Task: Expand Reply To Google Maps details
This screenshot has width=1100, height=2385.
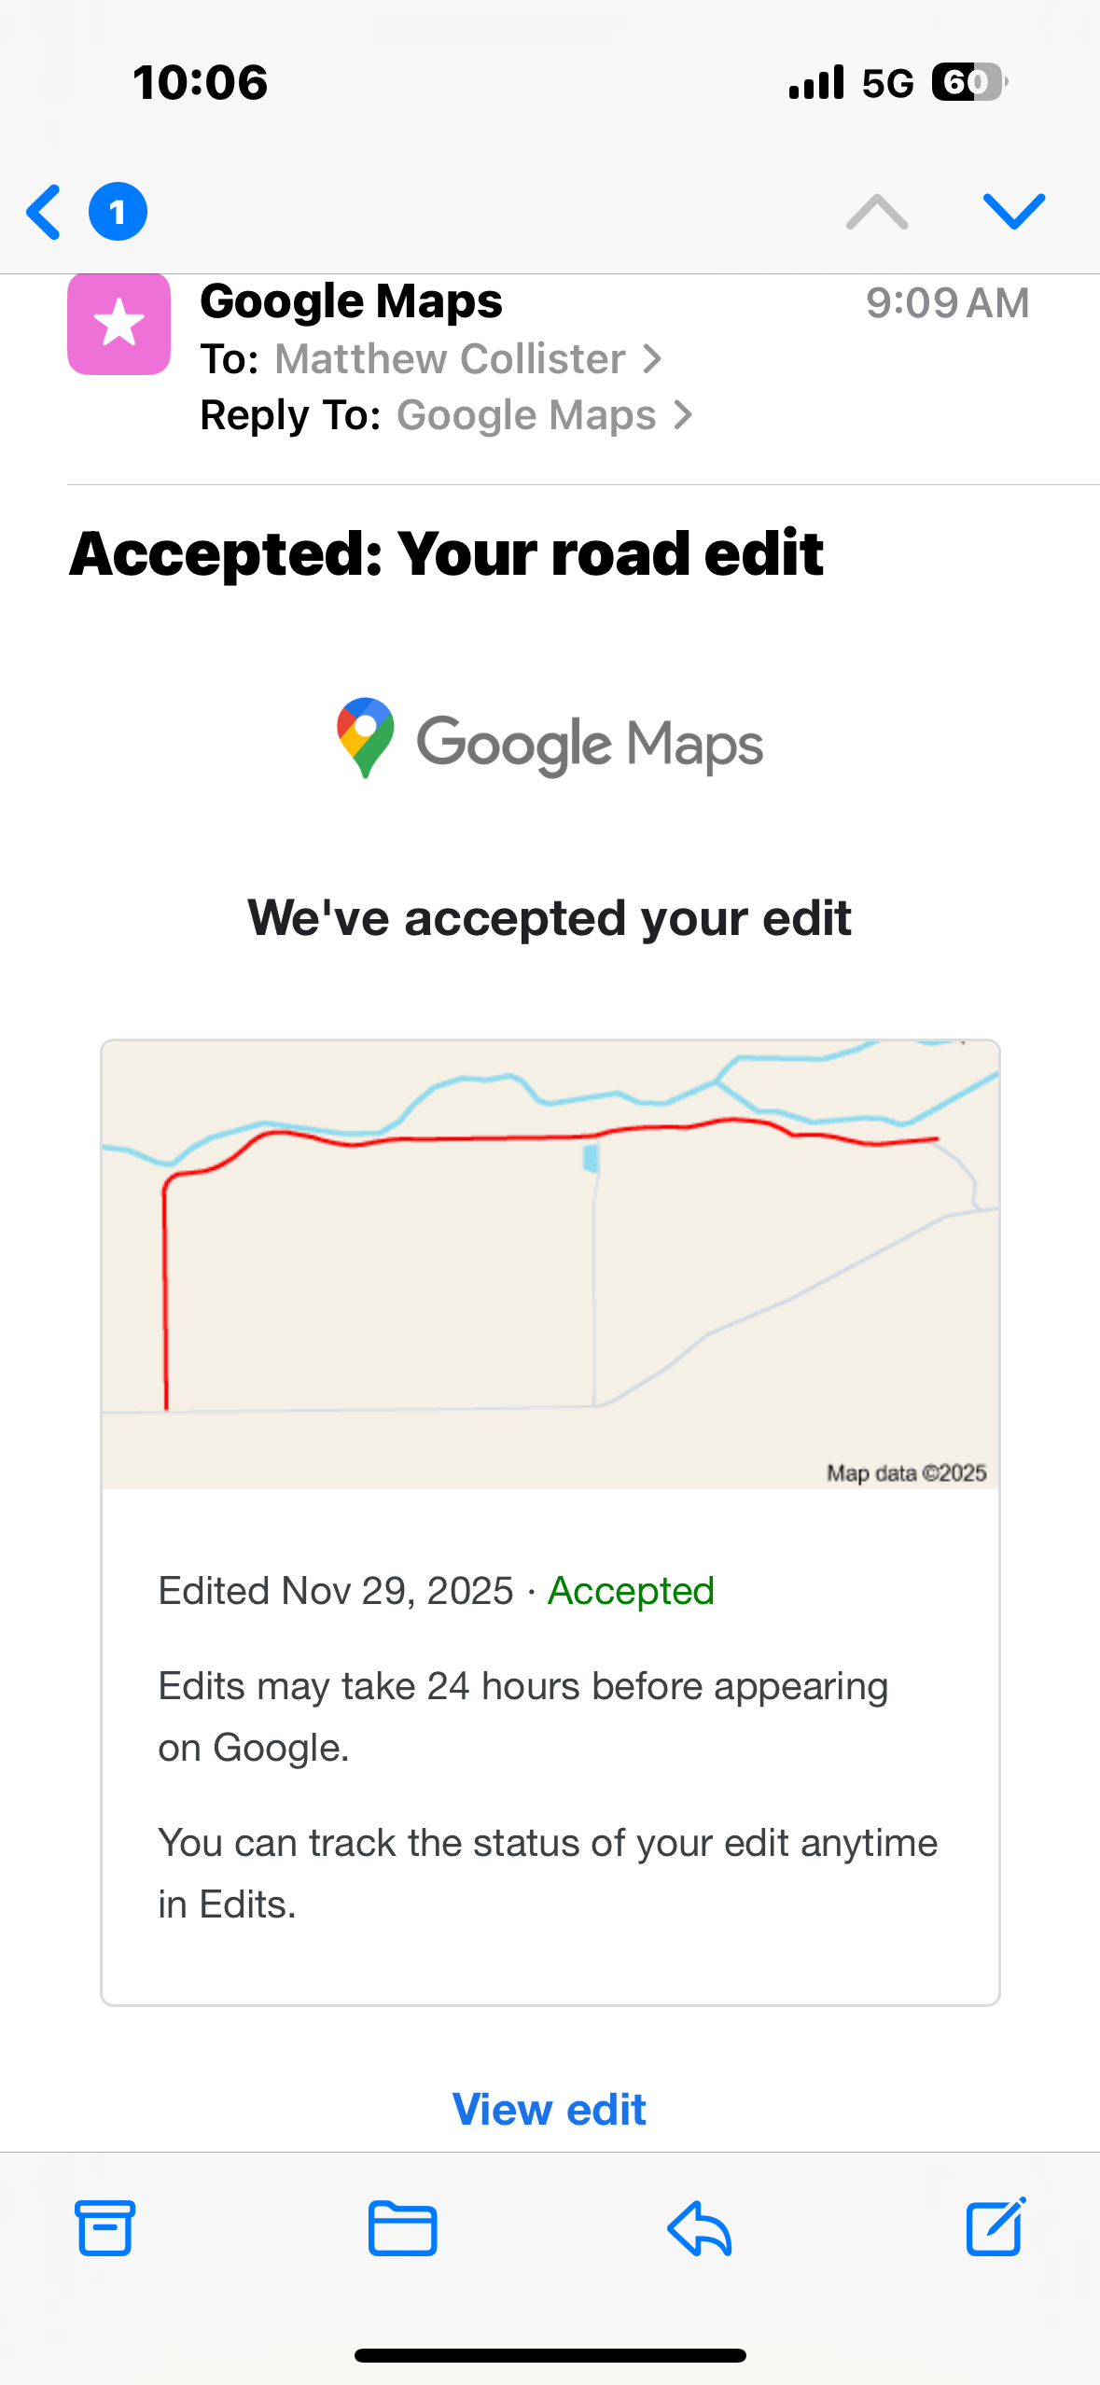Action: point(543,415)
